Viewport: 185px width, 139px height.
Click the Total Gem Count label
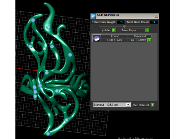(x=138, y=22)
